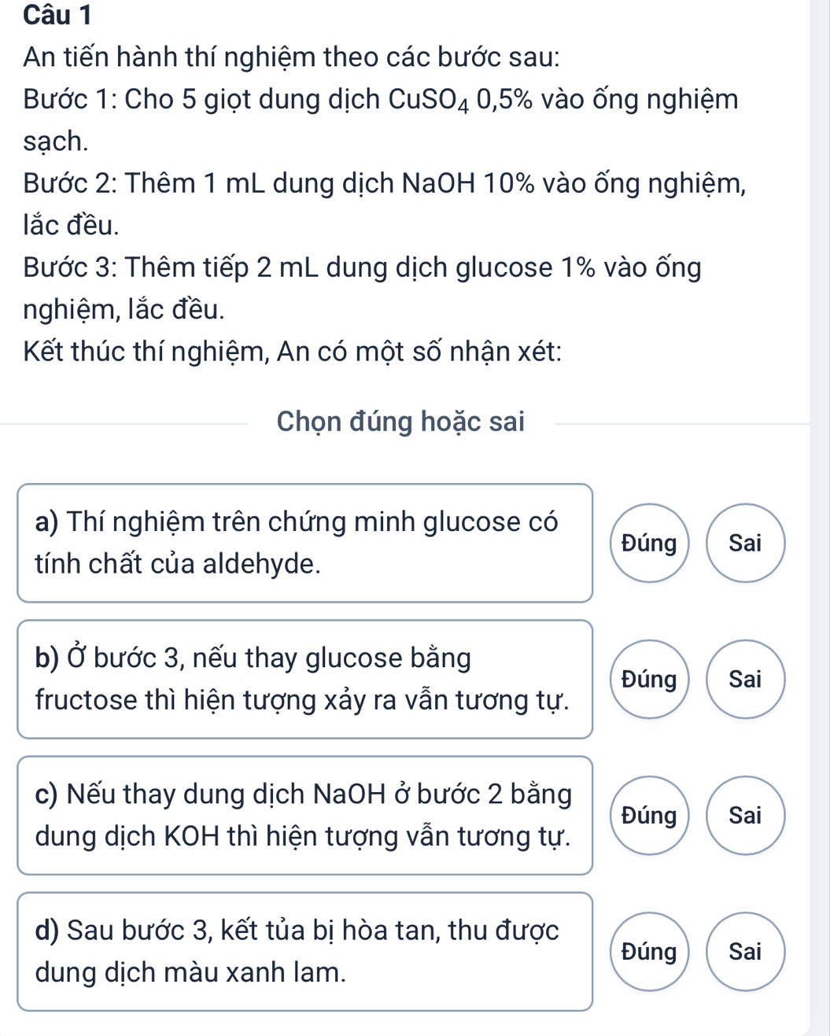Mark statement b about fructose as Đúng
Viewport: 830px width, 1036px height.
coord(649,679)
